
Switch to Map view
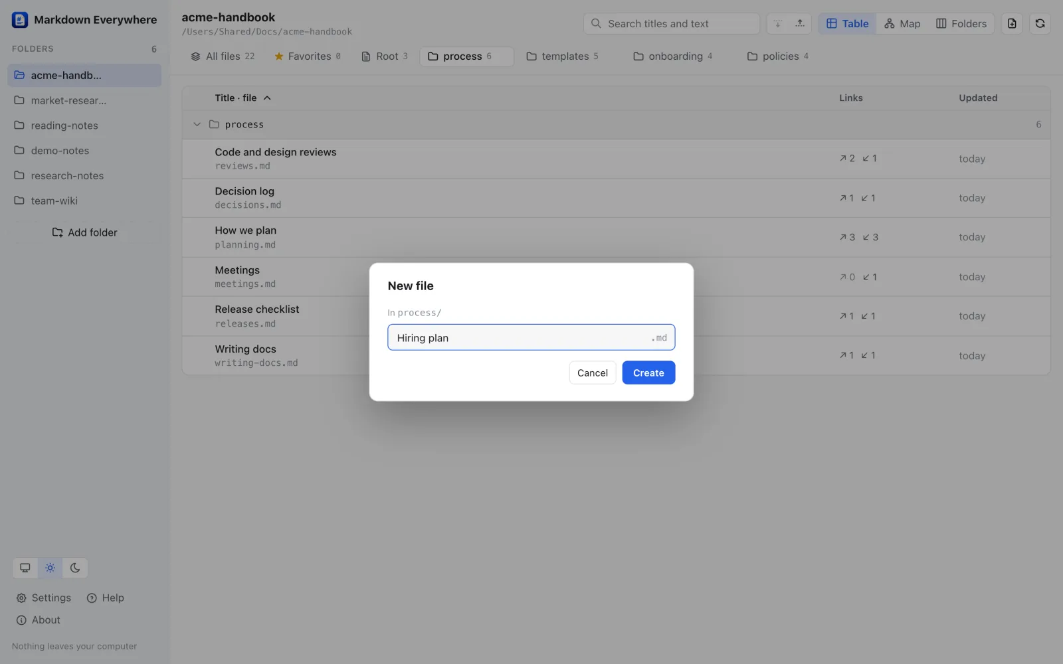902,24
